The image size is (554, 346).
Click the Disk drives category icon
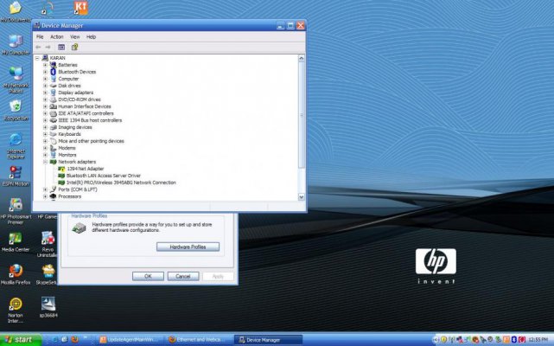click(x=53, y=86)
